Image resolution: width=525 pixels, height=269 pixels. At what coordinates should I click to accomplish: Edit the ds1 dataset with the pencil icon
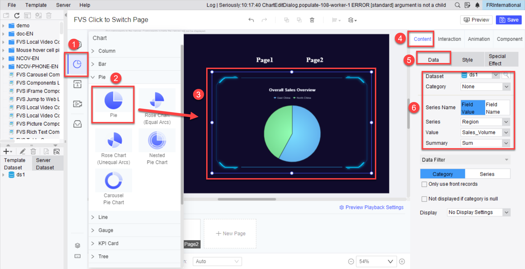[23, 151]
